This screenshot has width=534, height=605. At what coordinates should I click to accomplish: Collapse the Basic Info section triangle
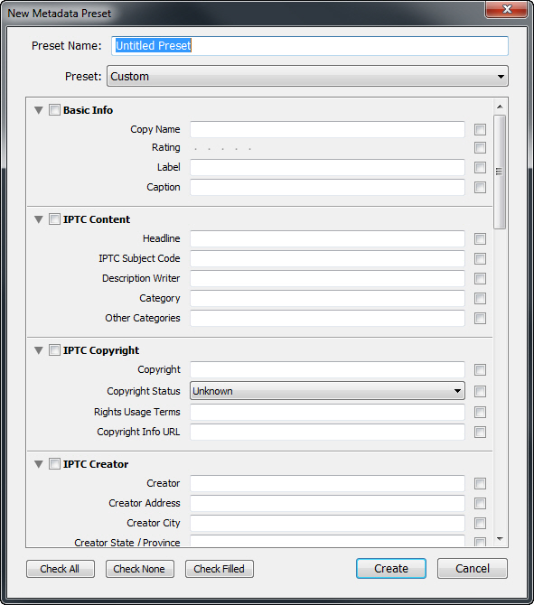39,110
